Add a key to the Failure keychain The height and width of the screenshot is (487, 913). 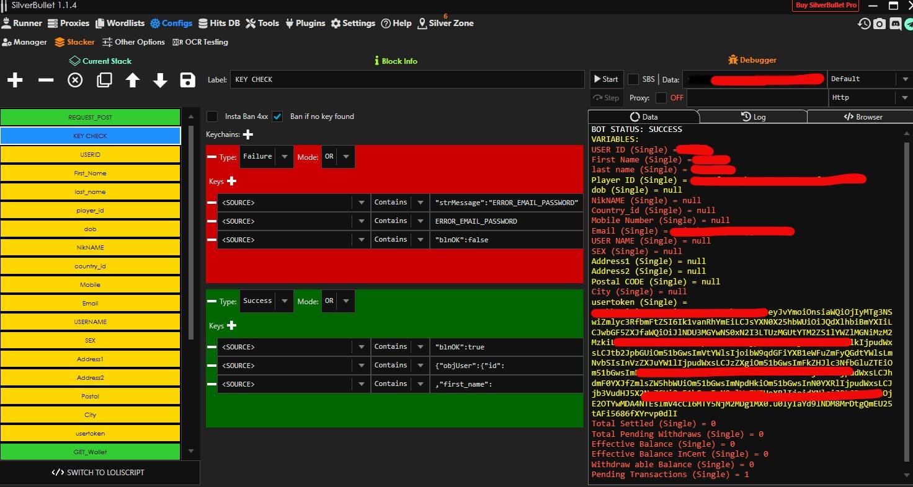(232, 182)
